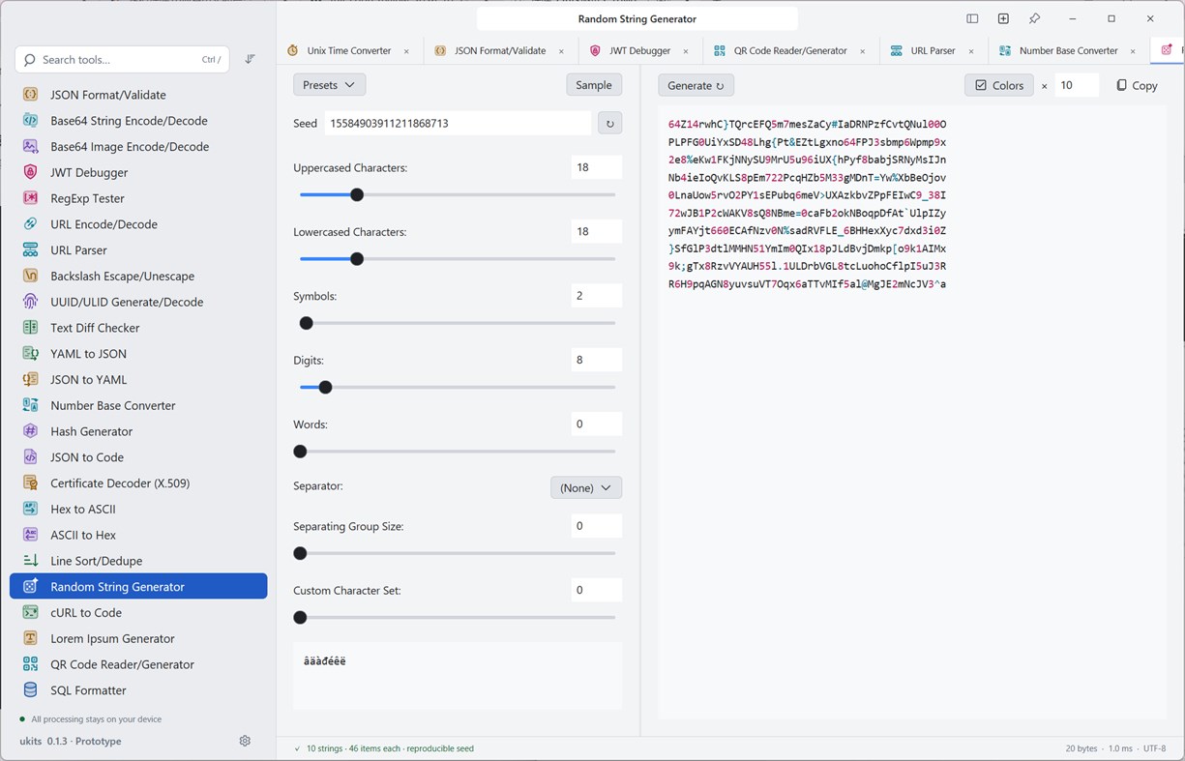
Task: Switch to the JSON Format/Validate tab
Action: pyautogui.click(x=500, y=50)
